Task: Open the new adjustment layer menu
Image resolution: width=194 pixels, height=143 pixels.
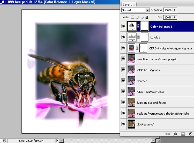Action: (x=191, y=134)
